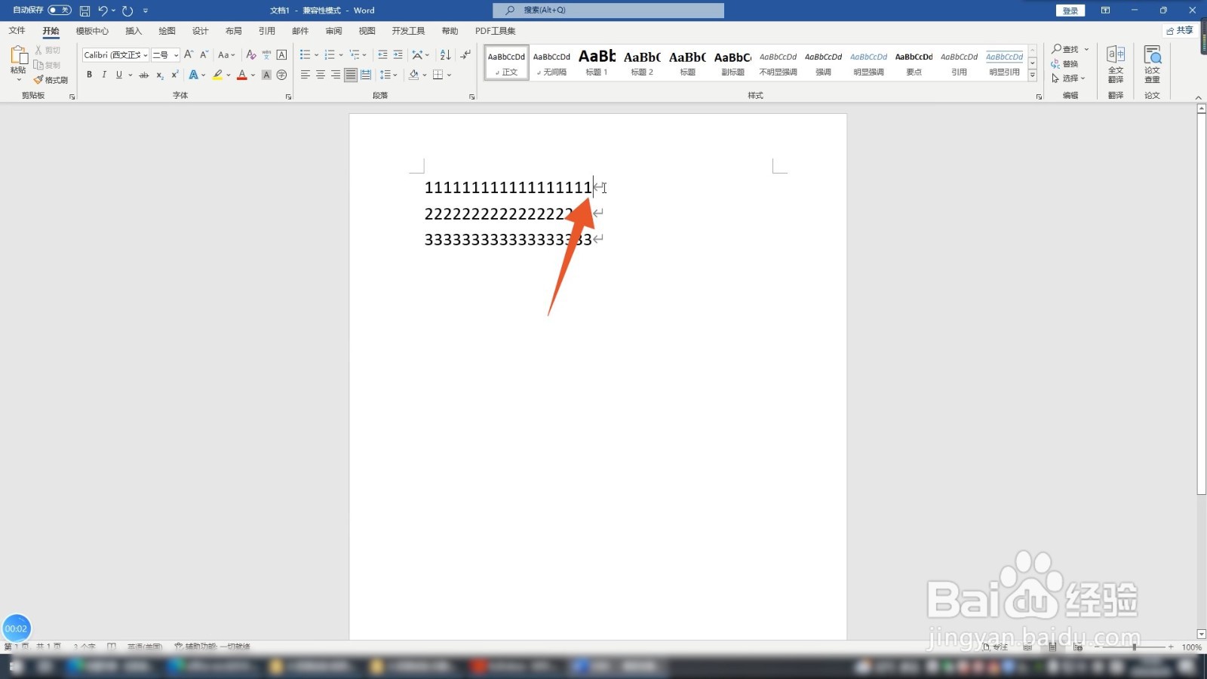Click the Sort (A-Z) icon
The height and width of the screenshot is (679, 1207).
(445, 54)
